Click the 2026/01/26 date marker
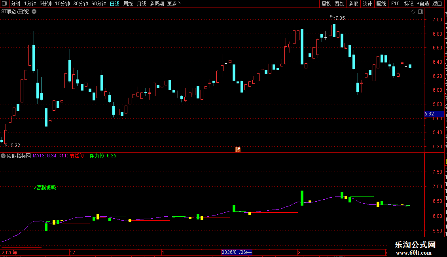 pyautogui.click(x=237, y=252)
